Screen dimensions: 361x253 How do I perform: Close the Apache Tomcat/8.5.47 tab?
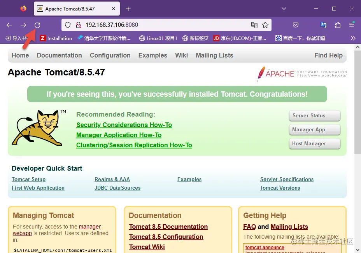click(x=114, y=9)
